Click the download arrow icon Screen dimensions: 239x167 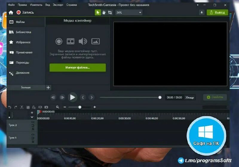pos(202,13)
